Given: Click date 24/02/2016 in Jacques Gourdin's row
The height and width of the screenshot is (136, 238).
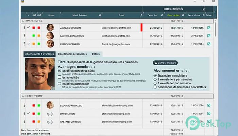Looking at the screenshot, I should (156, 28).
